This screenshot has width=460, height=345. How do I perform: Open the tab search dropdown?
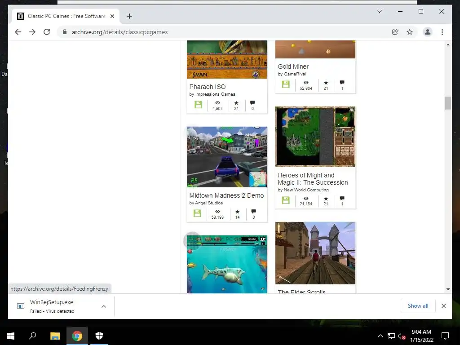click(x=379, y=11)
